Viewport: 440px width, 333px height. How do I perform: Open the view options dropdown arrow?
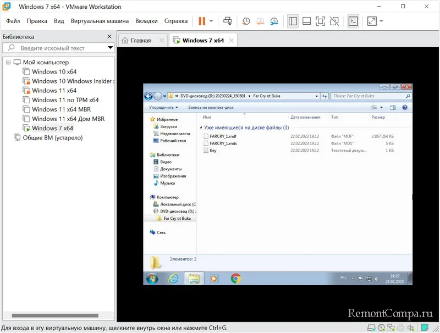381,107
